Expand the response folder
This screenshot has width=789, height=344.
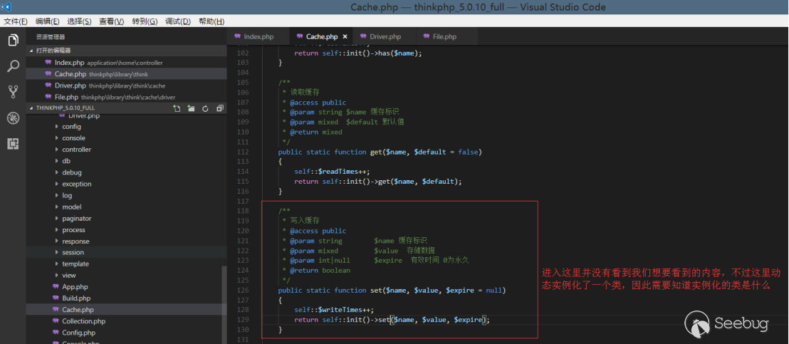tap(126, 241)
